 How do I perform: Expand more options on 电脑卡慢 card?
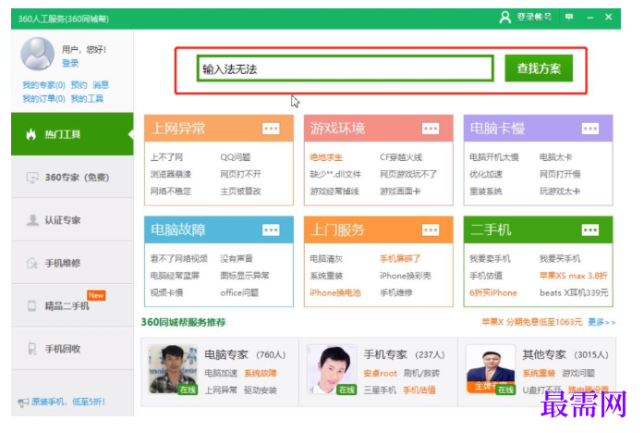590,129
